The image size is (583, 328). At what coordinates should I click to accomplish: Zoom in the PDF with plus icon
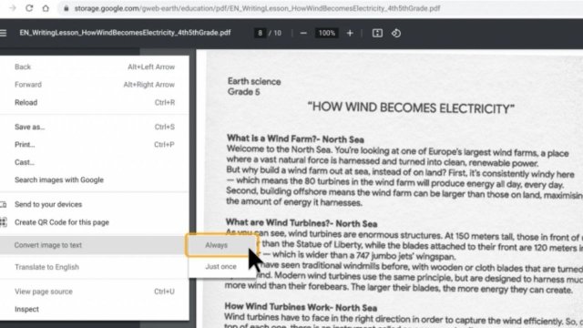(350, 33)
